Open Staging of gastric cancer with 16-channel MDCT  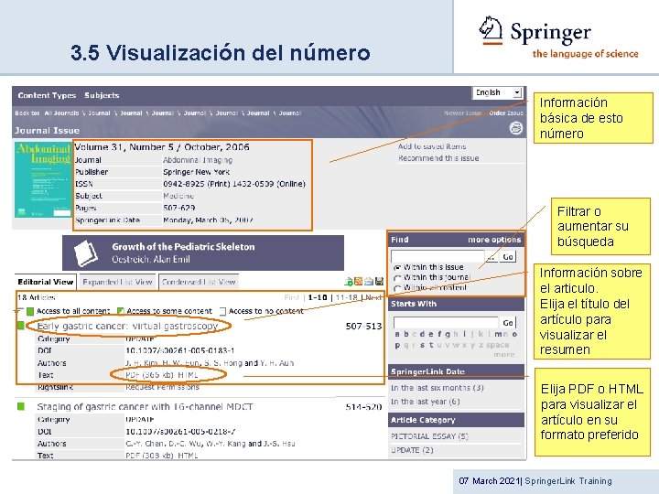(145, 406)
